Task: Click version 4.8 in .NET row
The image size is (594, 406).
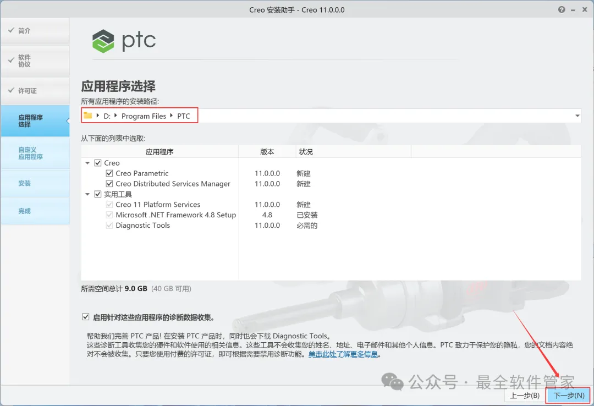Action: click(267, 215)
